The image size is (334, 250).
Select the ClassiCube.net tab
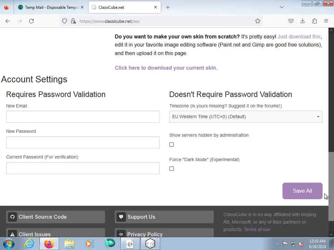coord(125,7)
